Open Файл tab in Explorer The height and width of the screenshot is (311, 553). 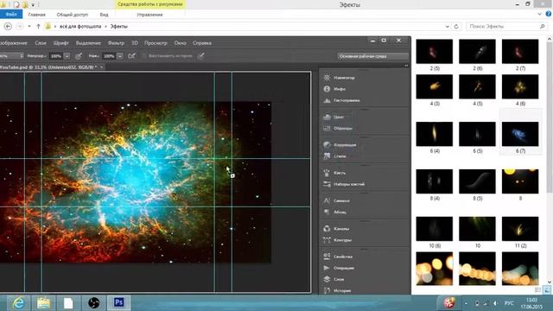click(x=11, y=15)
